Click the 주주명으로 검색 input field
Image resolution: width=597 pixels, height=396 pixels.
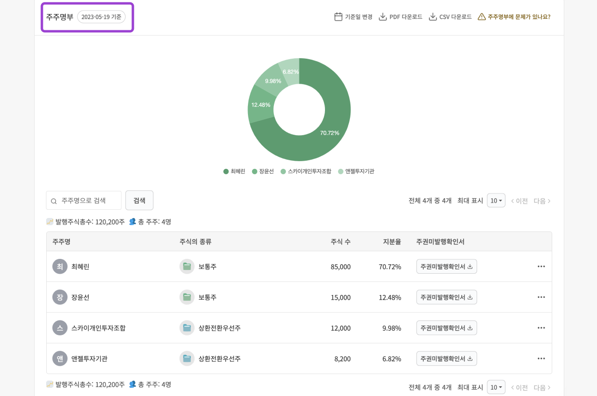(x=84, y=201)
